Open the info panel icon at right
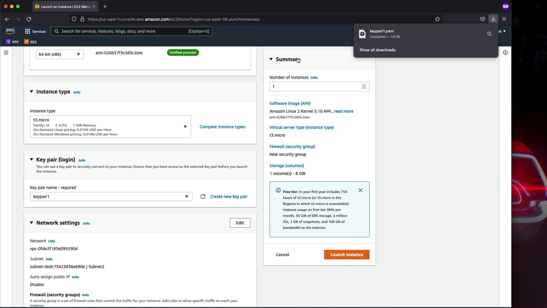 pyautogui.click(x=505, y=52)
